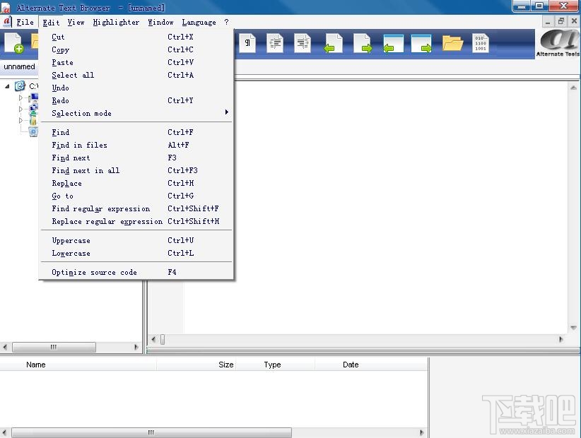Choose Find next with F3 shortcut

[x=136, y=158]
